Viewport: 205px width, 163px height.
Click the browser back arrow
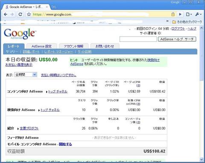[6, 14]
